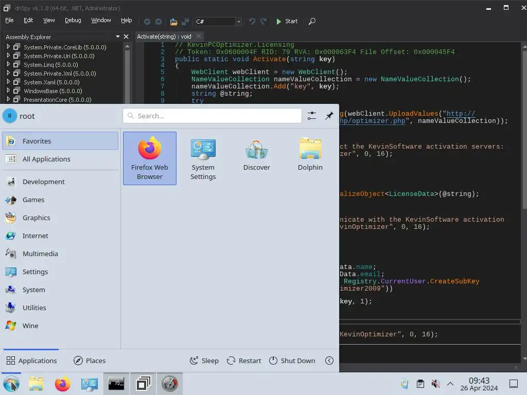Open Development category in launcher
The height and width of the screenshot is (395, 527).
coord(60,182)
